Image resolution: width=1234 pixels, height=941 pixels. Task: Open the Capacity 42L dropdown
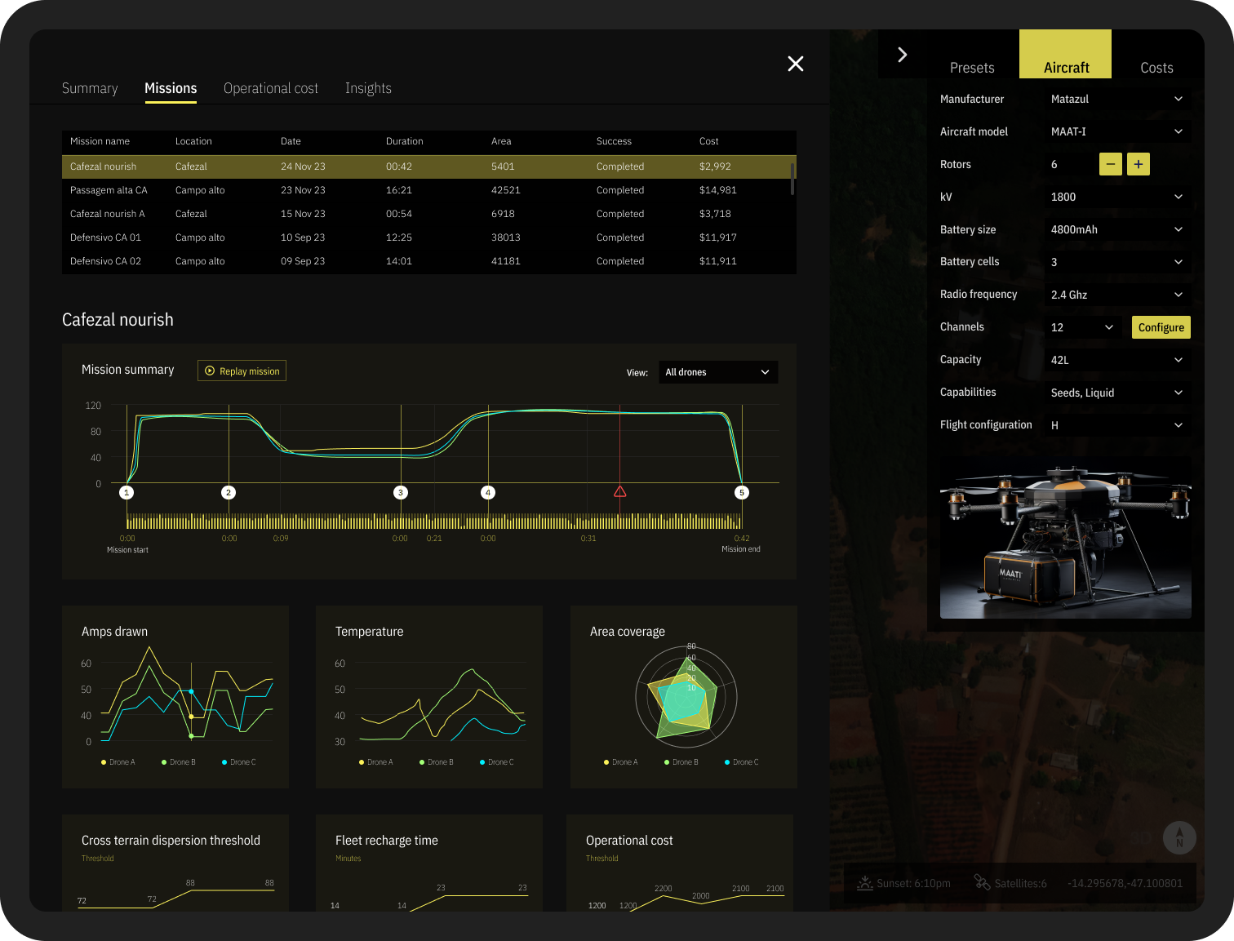[1117, 360]
